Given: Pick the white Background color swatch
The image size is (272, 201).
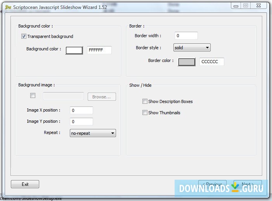Looking at the screenshot, I should (x=74, y=50).
